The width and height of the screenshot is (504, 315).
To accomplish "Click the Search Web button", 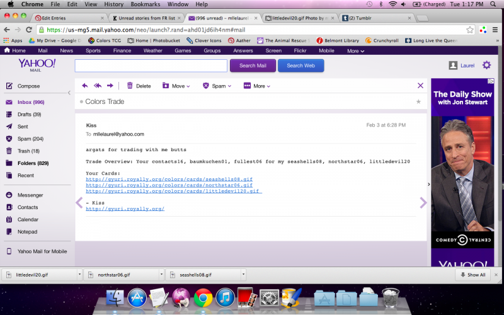I will coord(301,66).
